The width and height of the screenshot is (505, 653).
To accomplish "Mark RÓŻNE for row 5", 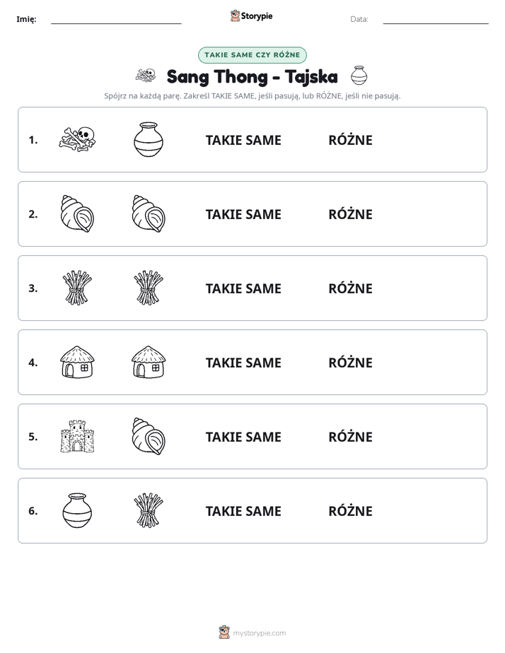I will click(350, 437).
